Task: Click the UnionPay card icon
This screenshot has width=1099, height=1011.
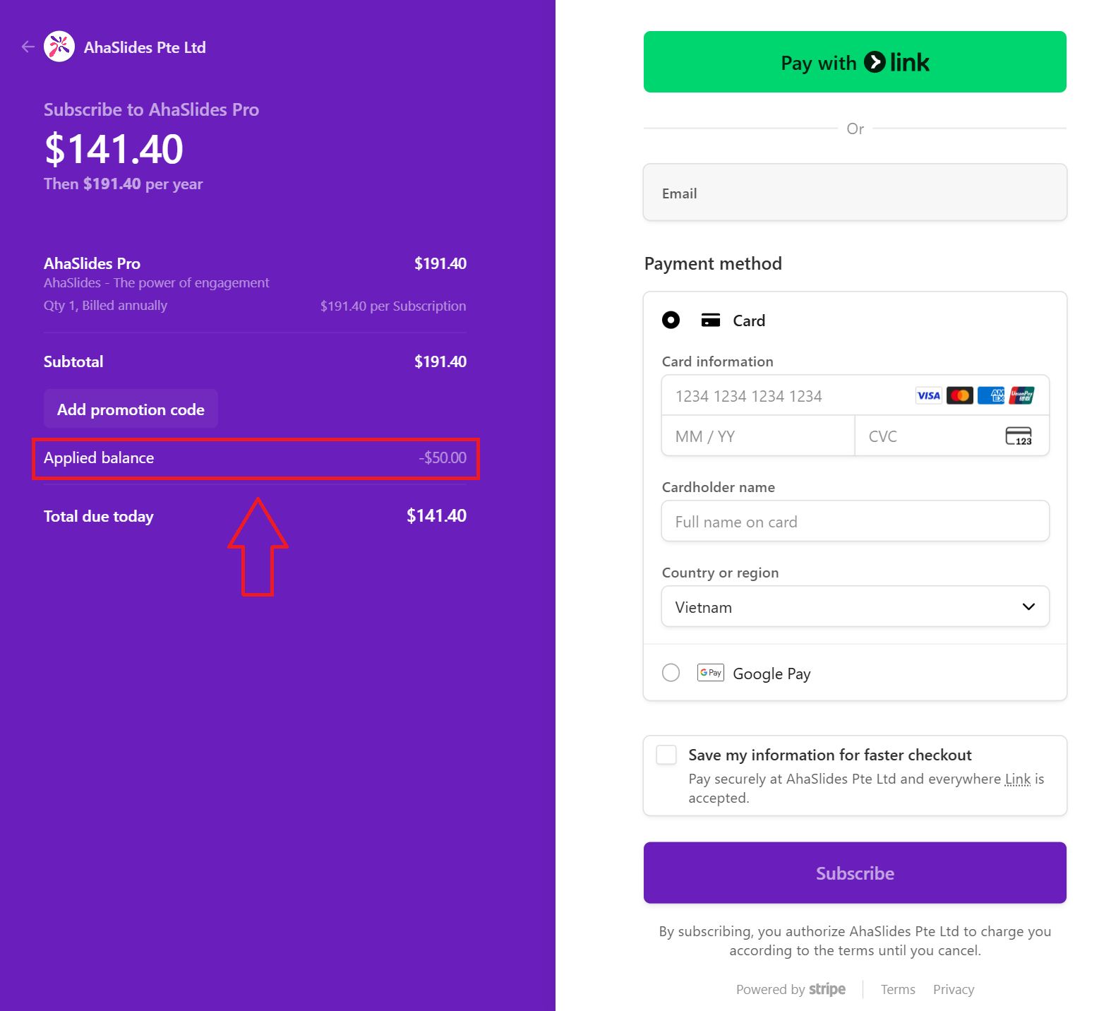Action: (1021, 395)
